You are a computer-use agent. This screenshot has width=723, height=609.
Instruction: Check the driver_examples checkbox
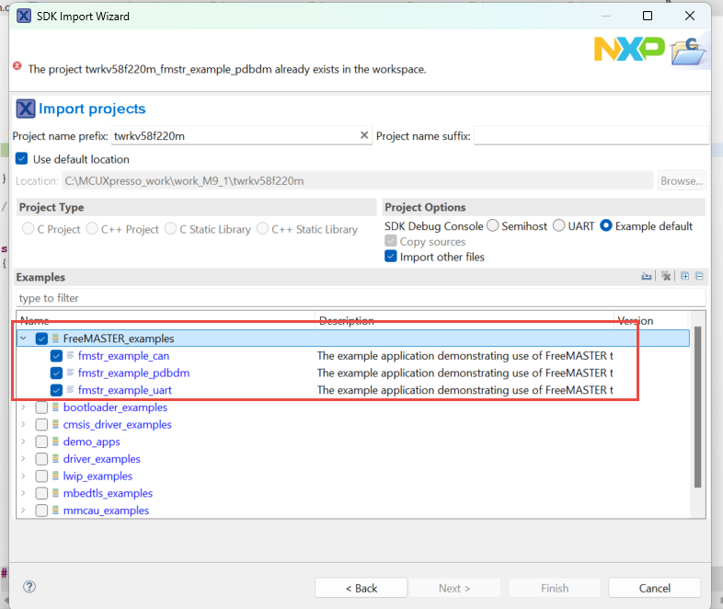pos(41,459)
